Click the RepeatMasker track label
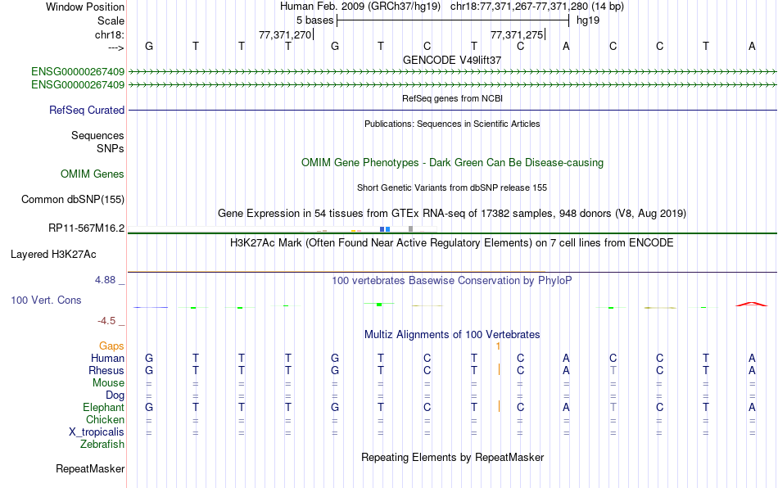This screenshot has height=488, width=778. 90,468
